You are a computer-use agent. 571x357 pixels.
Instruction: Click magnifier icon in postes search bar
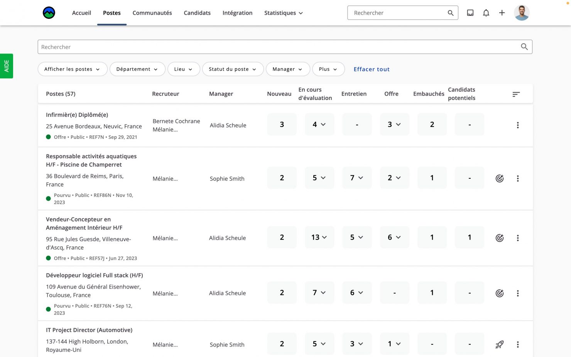pos(524,47)
